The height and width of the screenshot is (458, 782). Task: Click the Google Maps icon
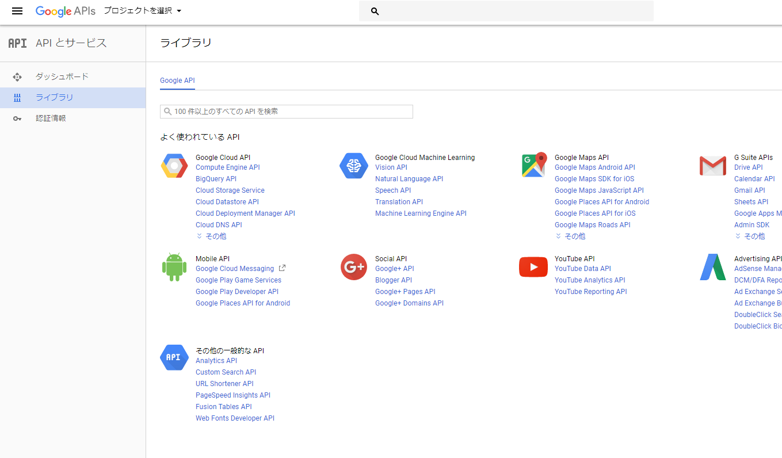point(534,165)
